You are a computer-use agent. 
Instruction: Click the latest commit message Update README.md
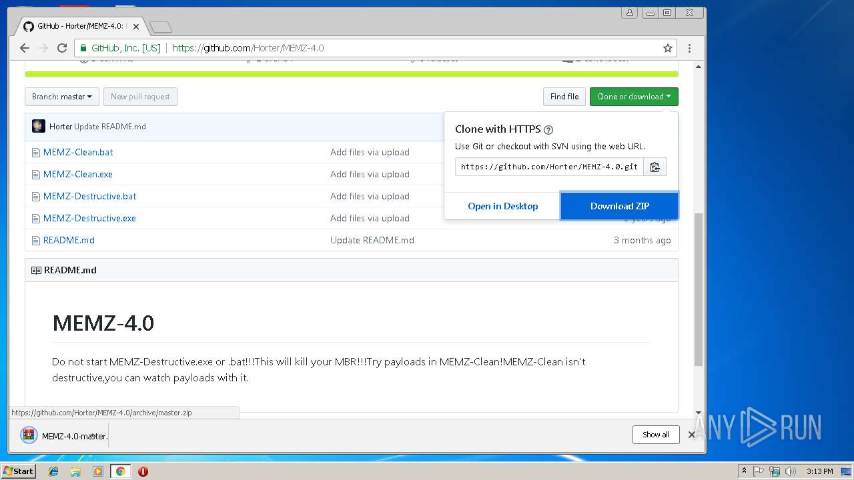click(110, 127)
